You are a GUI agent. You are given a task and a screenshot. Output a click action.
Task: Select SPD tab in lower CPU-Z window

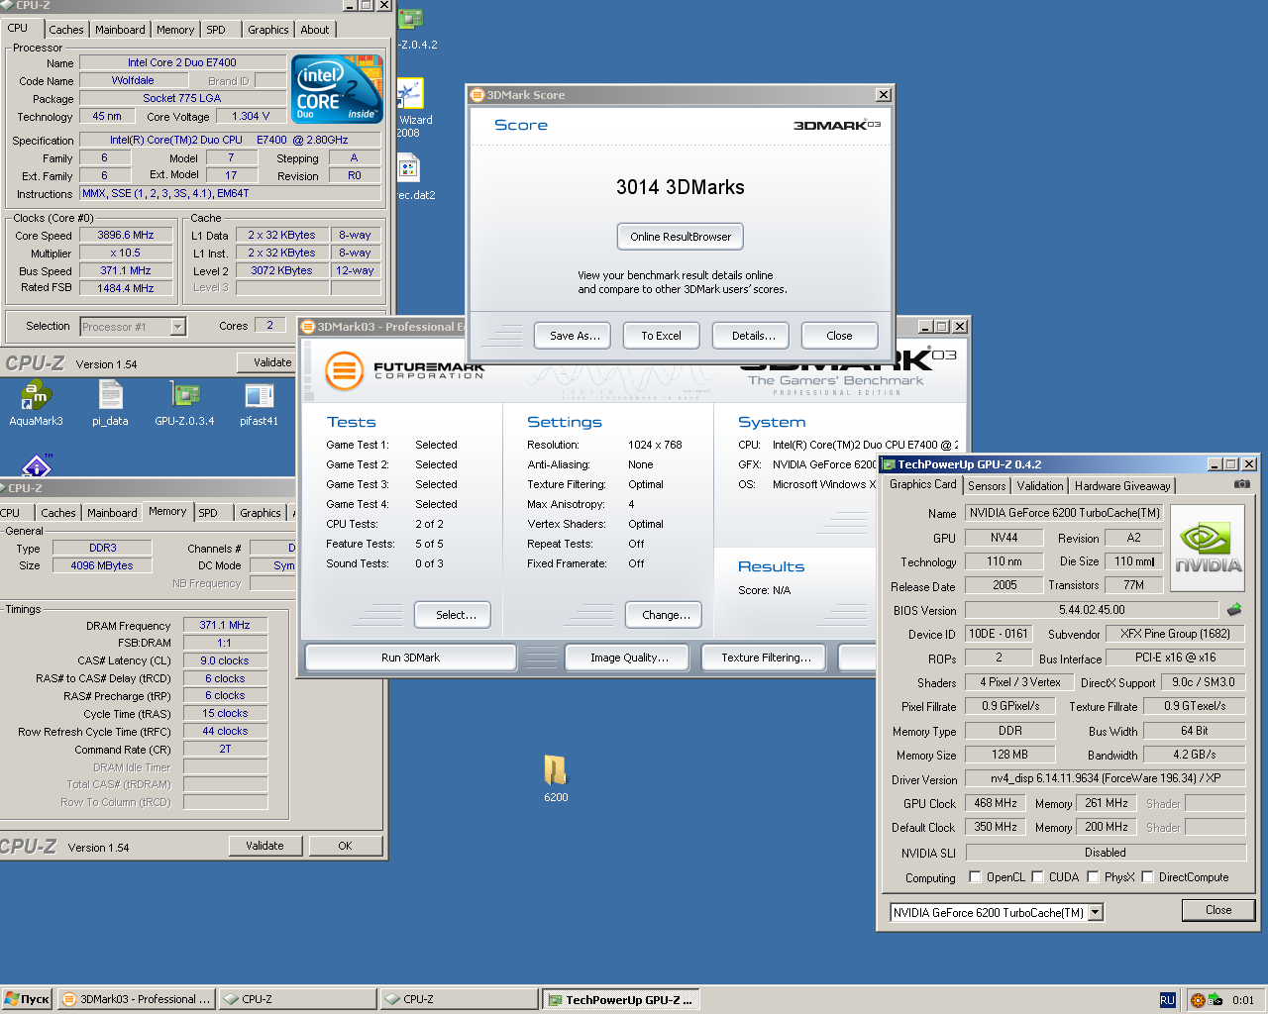pyautogui.click(x=208, y=513)
